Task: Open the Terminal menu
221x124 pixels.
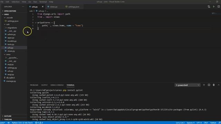Action: click(43, 2)
